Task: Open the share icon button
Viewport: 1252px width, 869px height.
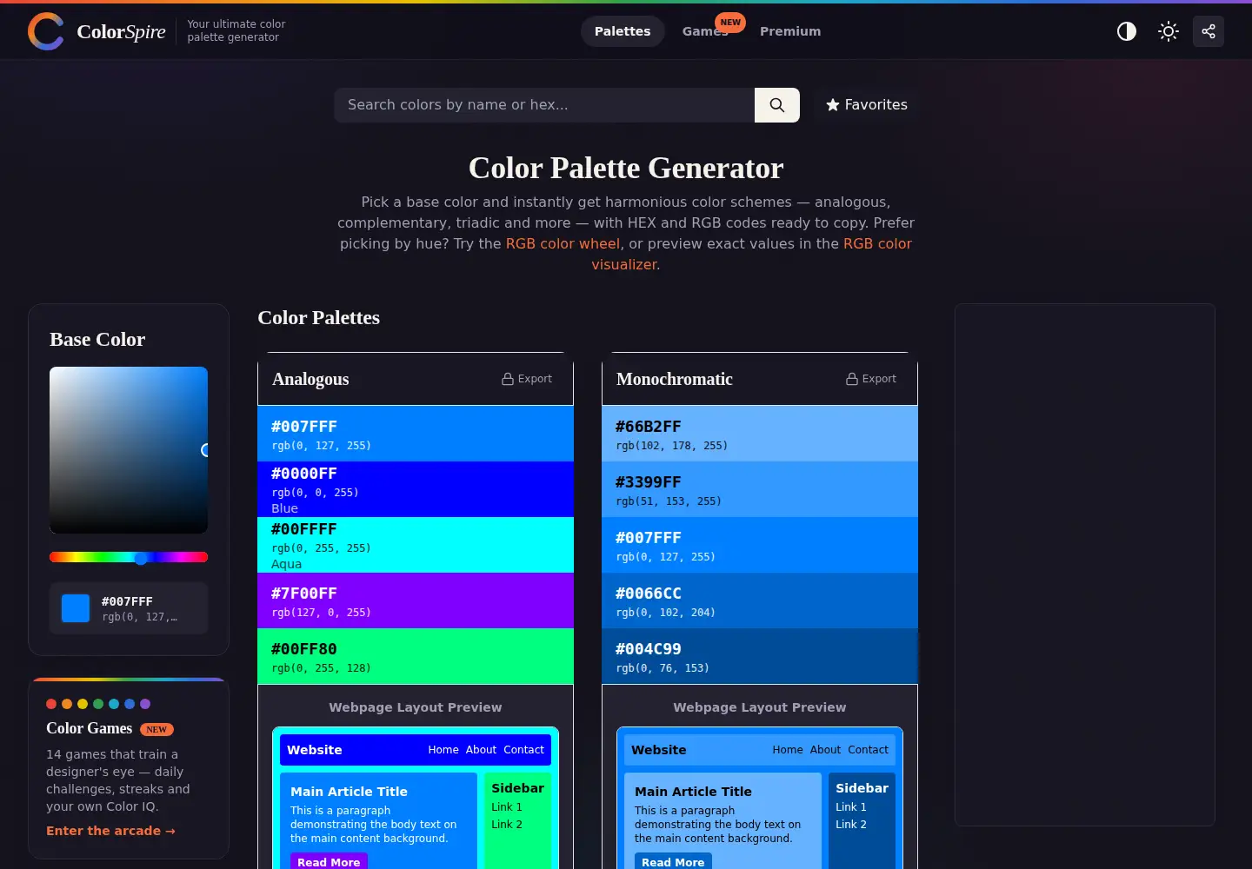Action: pyautogui.click(x=1209, y=31)
